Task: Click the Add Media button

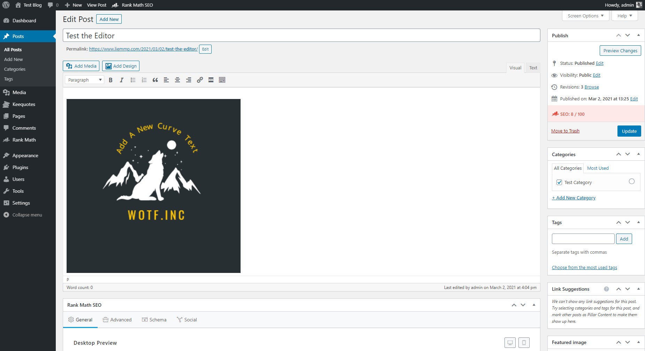Action: point(81,66)
